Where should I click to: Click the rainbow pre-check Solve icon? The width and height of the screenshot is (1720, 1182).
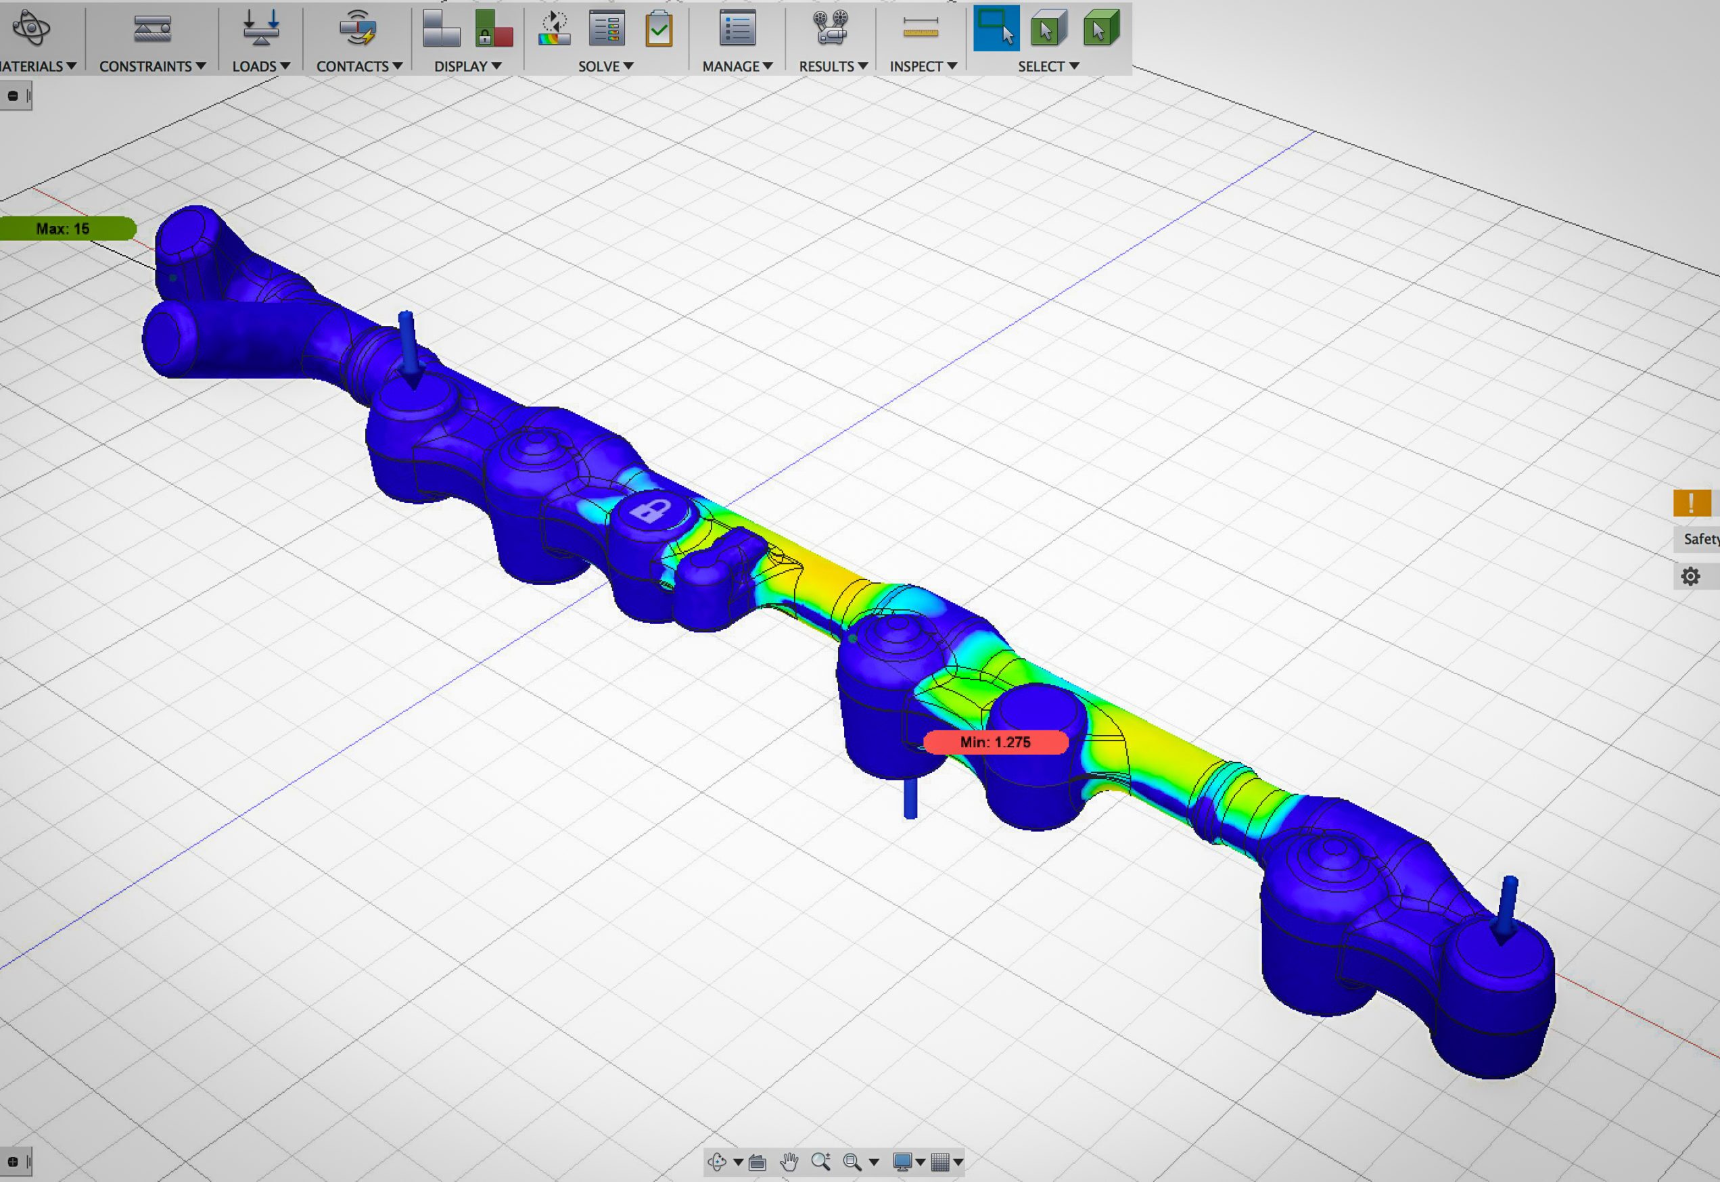click(554, 28)
